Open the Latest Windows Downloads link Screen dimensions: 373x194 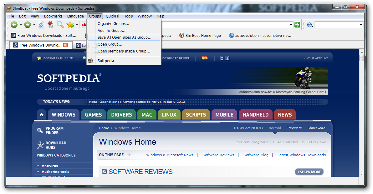pos(302,155)
